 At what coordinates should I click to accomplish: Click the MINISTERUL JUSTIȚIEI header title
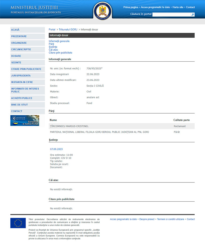[34, 7]
